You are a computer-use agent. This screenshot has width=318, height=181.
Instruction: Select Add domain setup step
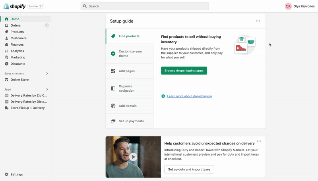tap(130, 106)
